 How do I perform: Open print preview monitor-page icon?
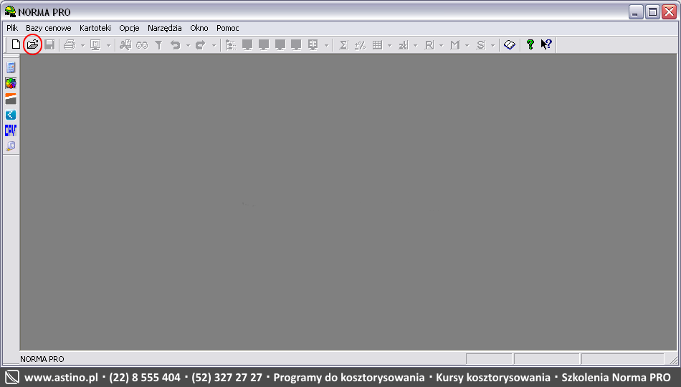pos(95,44)
